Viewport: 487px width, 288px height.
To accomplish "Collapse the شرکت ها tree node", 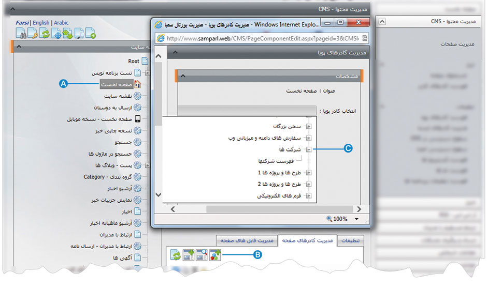I will [308, 149].
